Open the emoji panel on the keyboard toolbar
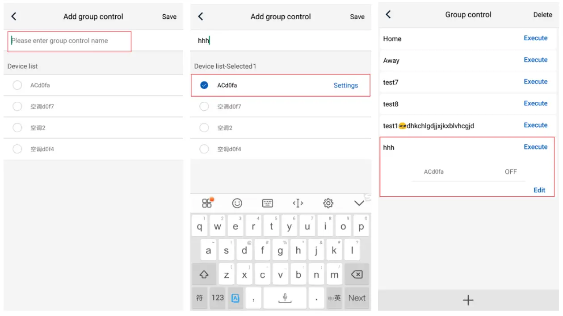This screenshot has width=563, height=316. click(x=237, y=202)
